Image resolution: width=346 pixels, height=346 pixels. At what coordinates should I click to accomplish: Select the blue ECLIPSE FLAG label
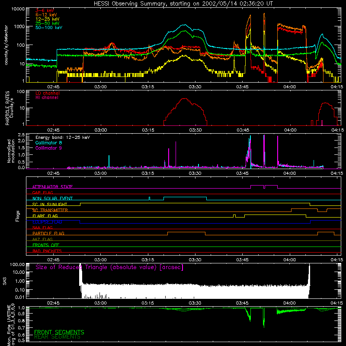click(47, 222)
